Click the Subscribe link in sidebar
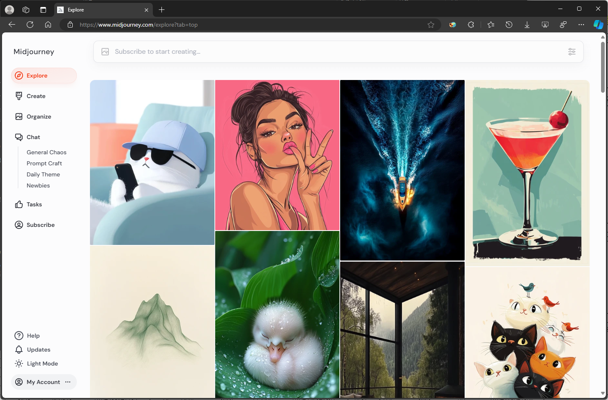The height and width of the screenshot is (400, 608). click(40, 225)
